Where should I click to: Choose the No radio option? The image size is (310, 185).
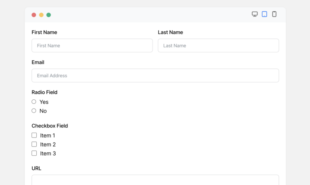coord(34,111)
